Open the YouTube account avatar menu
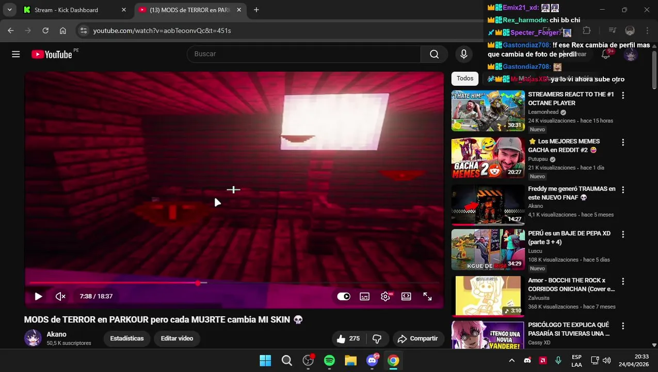 [631, 54]
